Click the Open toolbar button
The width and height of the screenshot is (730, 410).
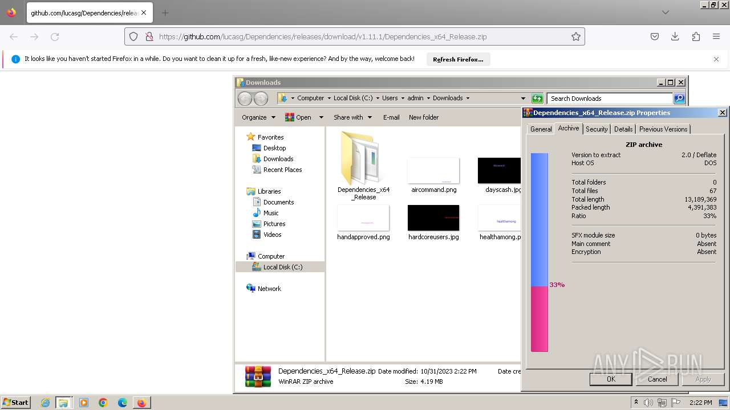tap(298, 117)
